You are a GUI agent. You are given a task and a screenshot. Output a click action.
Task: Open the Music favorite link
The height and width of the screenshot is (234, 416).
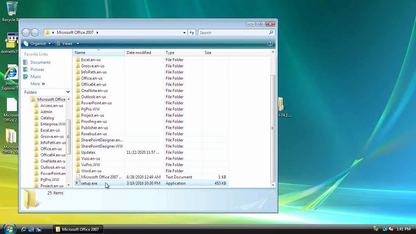[36, 77]
